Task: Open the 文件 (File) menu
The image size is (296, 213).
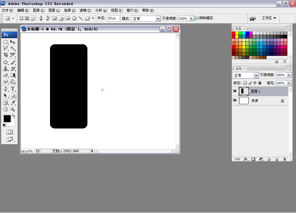Action: [8, 10]
